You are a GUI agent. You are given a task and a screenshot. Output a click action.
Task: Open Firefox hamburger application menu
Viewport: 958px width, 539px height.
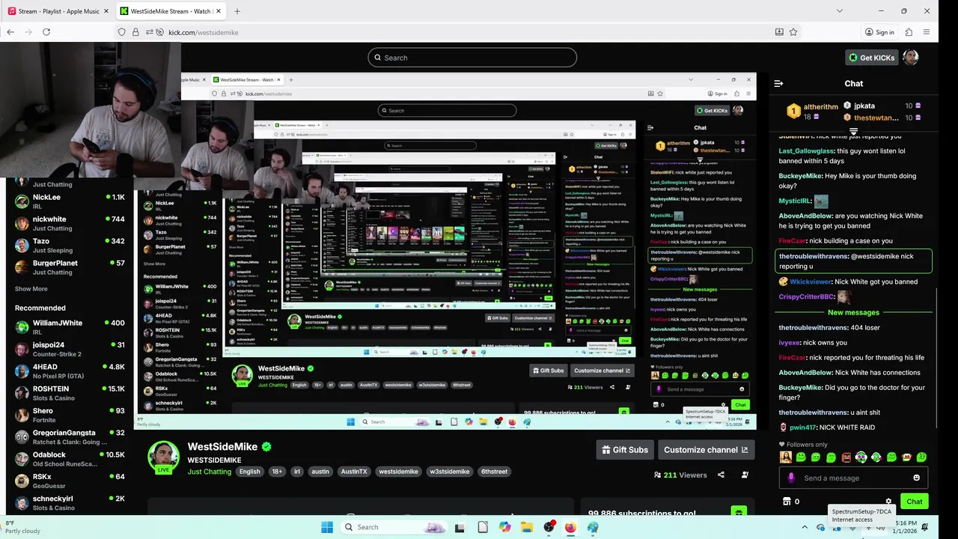tap(927, 32)
